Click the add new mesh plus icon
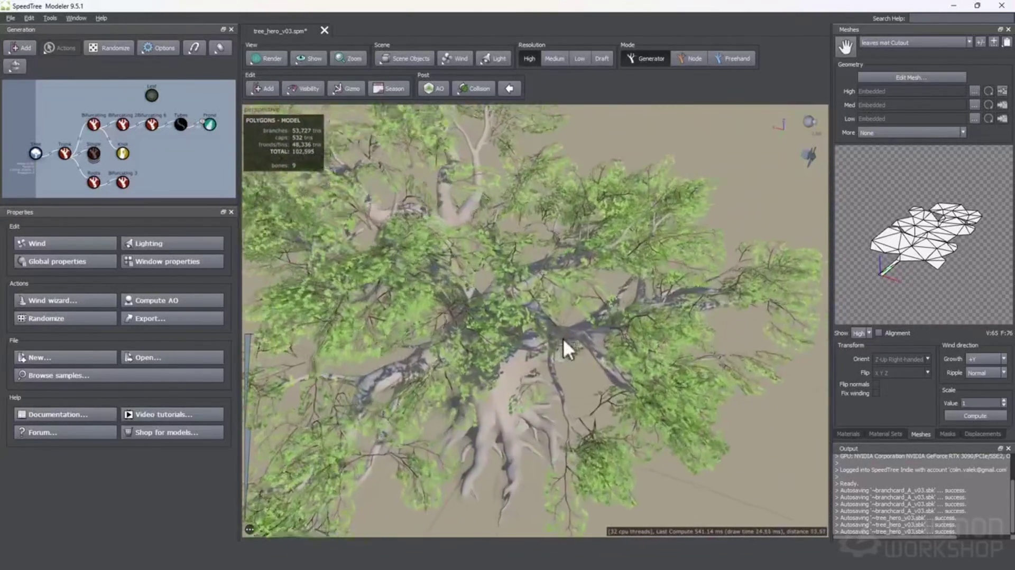The height and width of the screenshot is (570, 1015). tap(994, 42)
